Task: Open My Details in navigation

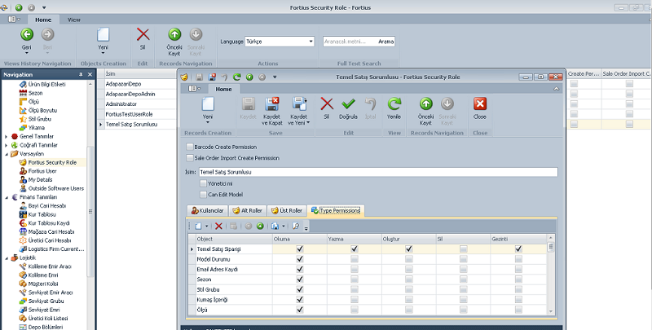Action: 40,179
